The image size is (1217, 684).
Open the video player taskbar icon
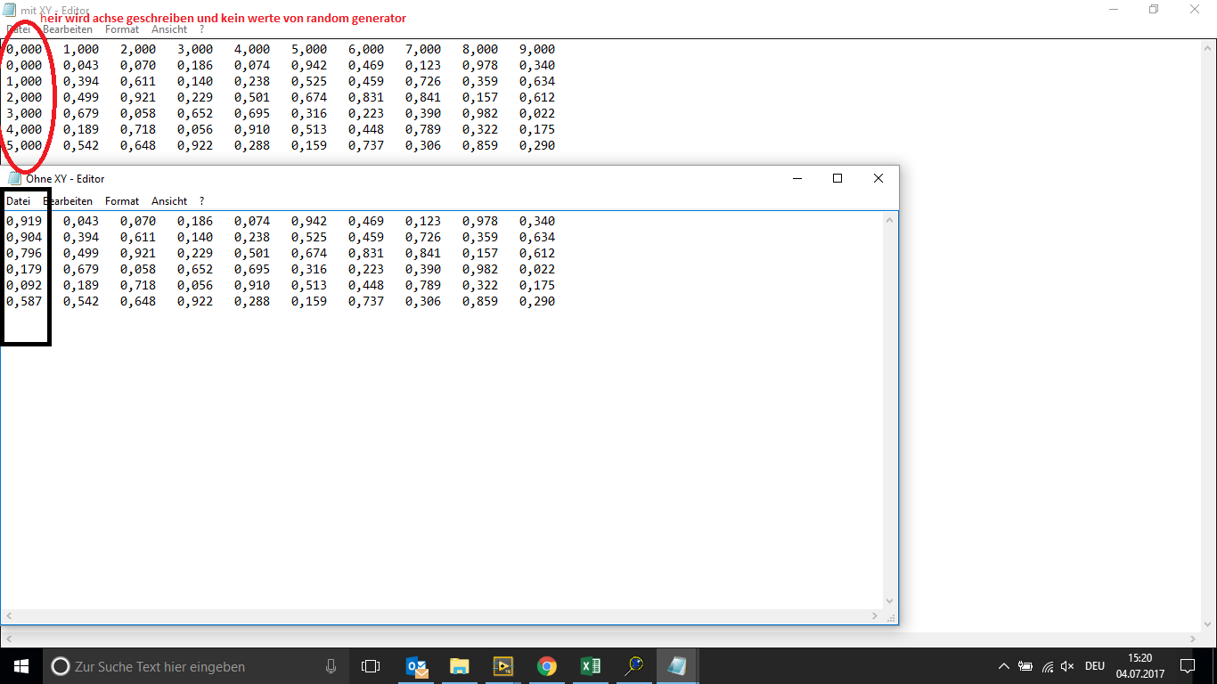[502, 666]
